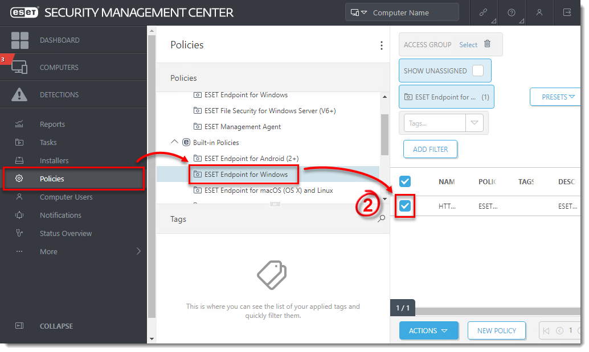The height and width of the screenshot is (352, 589).
Task: Open the help question mark icon
Action: [x=511, y=13]
